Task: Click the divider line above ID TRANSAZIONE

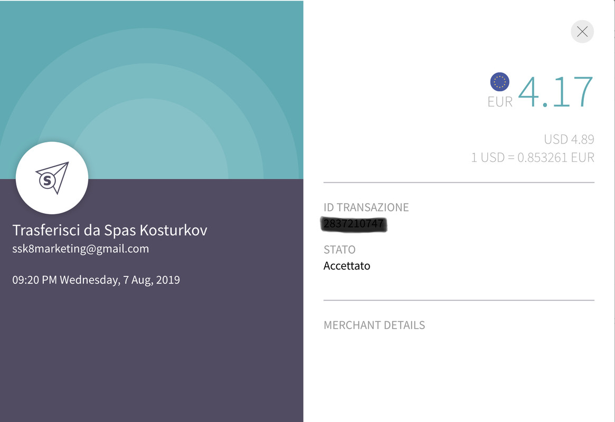Action: coord(458,183)
